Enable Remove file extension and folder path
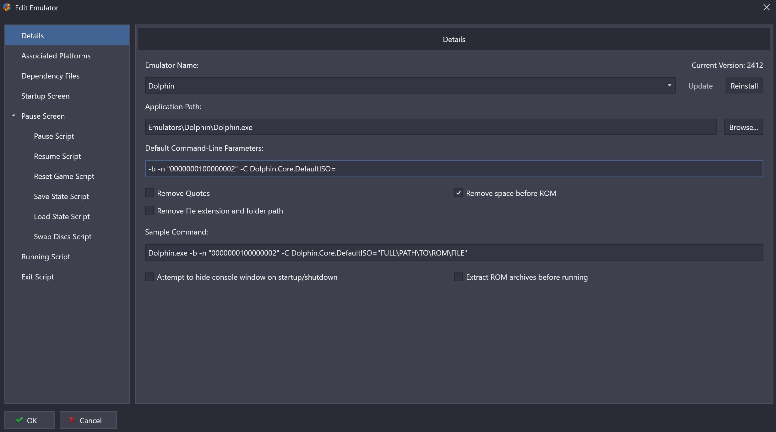This screenshot has width=776, height=432. [149, 210]
